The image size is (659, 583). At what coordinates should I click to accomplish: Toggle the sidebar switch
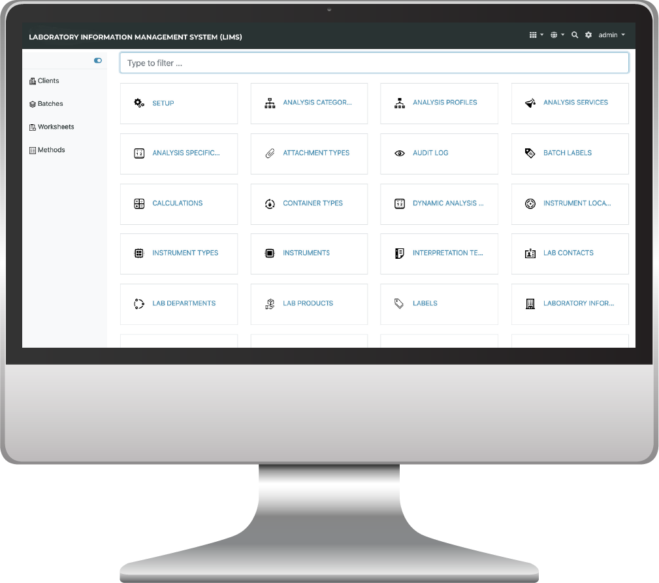98,61
